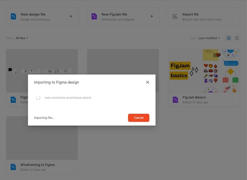
Task: Click the Import file arrow icon
Action: pyautogui.click(x=175, y=16)
